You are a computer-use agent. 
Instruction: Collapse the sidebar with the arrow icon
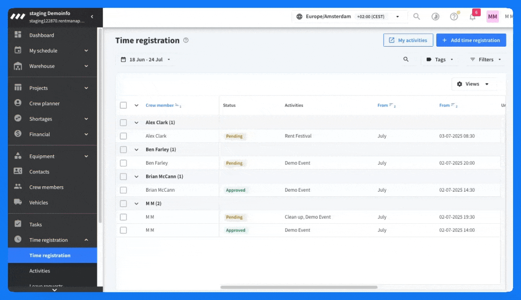pyautogui.click(x=92, y=17)
